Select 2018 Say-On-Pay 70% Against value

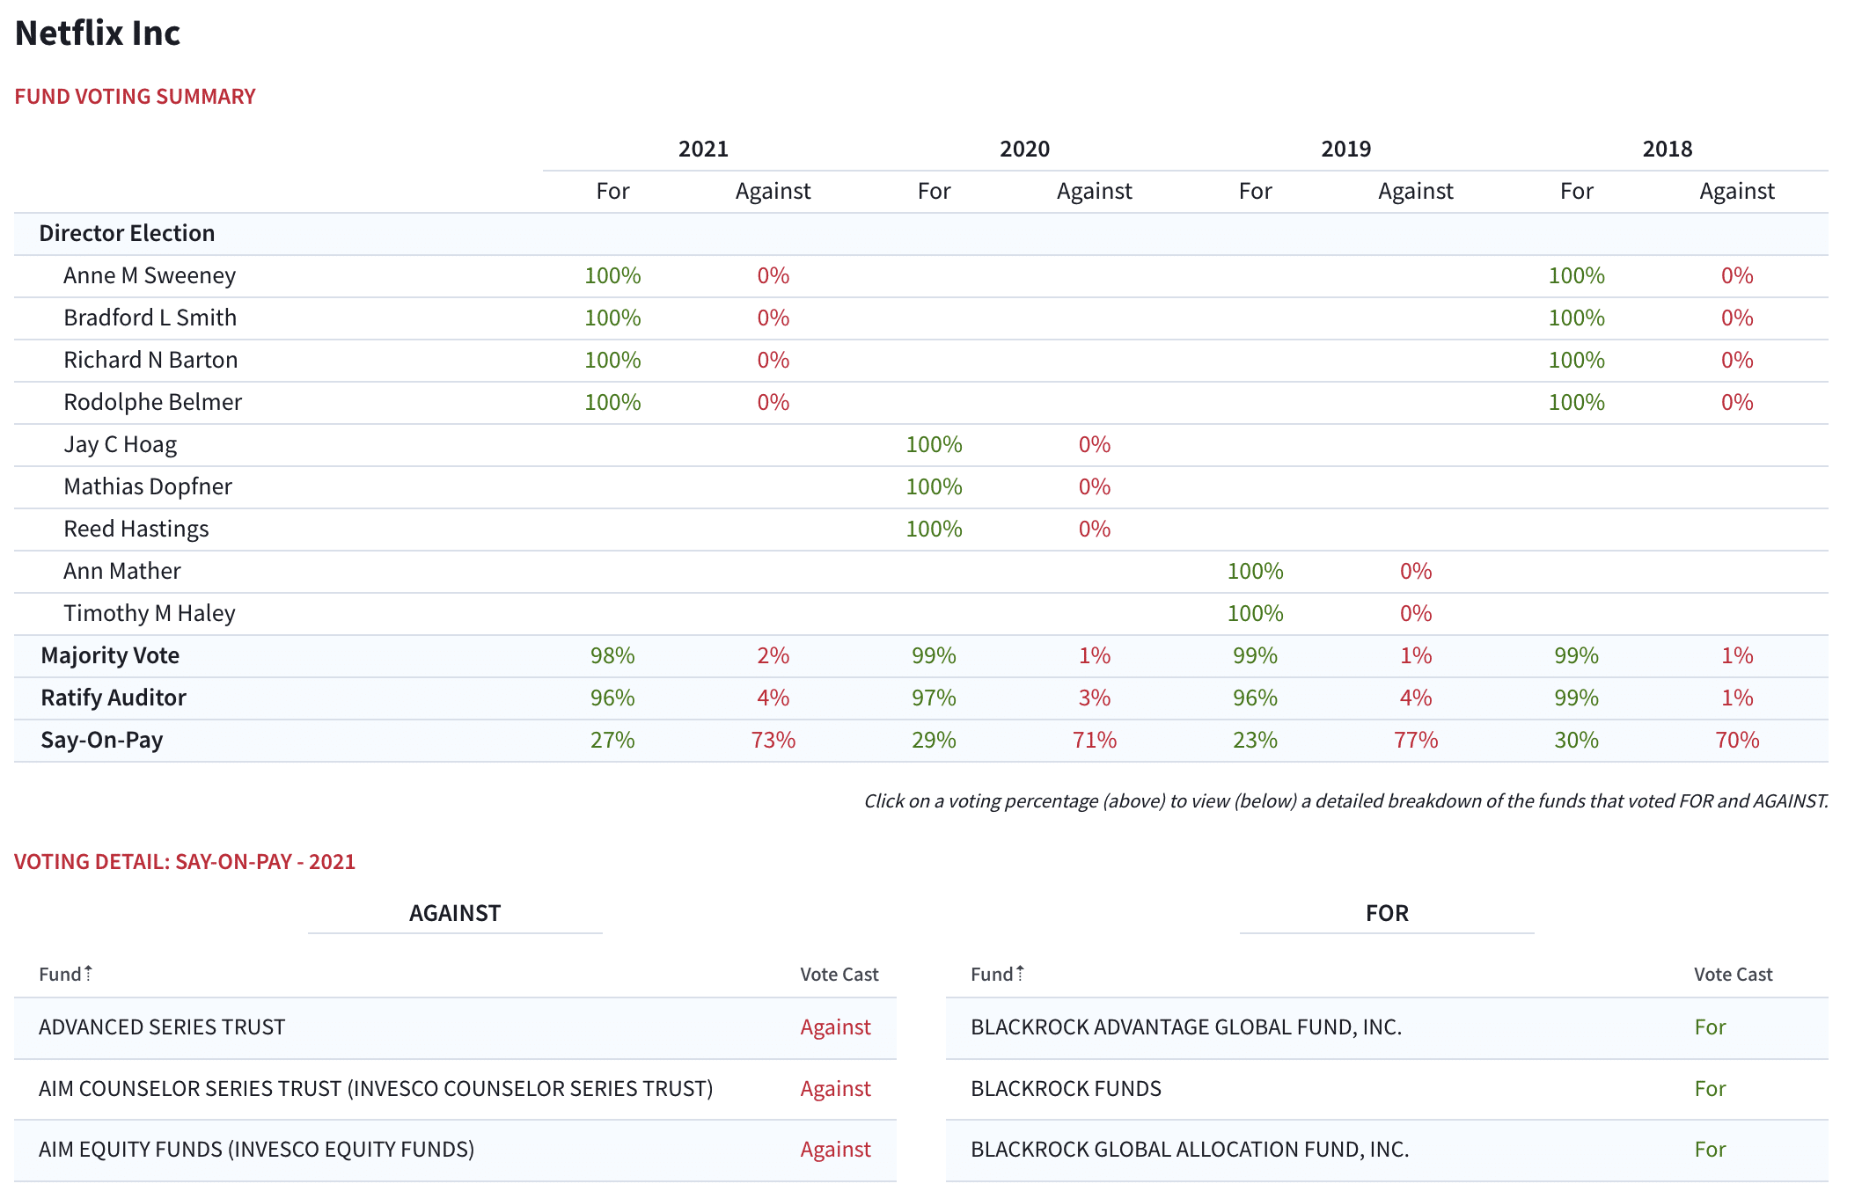1737,740
